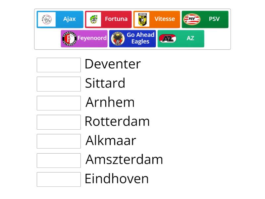Select the Ajax label text
The image size is (265, 199).
coord(69,19)
